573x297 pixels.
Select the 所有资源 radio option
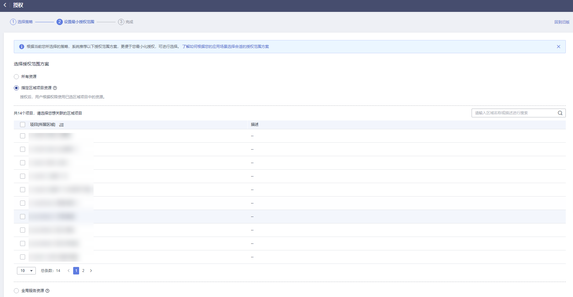16,77
